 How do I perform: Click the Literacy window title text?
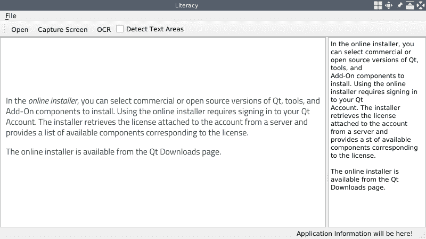[x=186, y=5]
